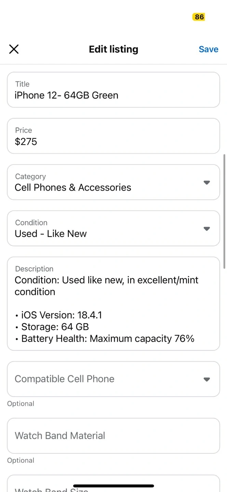This screenshot has width=227, height=492.
Task: Place cursor on Storage: 64 GB line
Action: (55, 327)
